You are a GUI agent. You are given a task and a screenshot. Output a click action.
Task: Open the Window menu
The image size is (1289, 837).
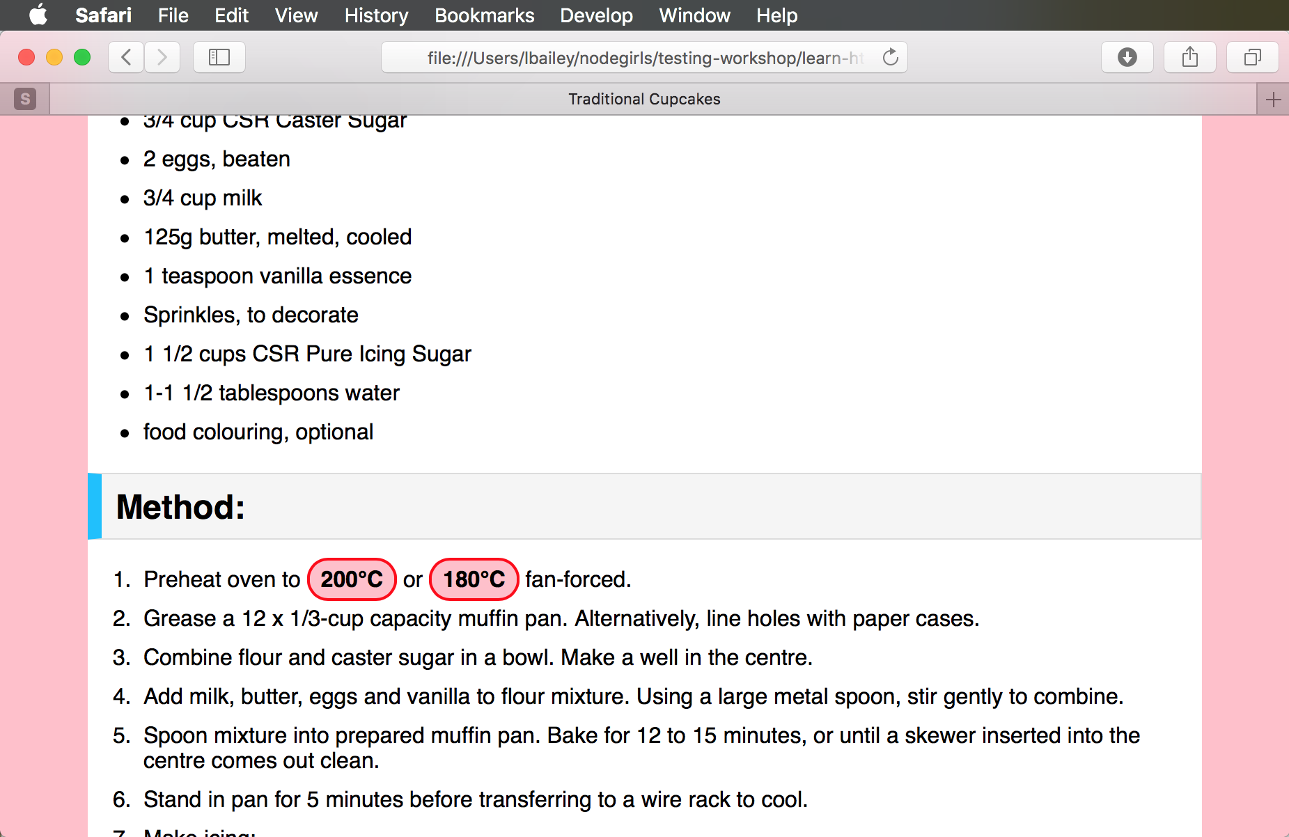[x=694, y=15]
